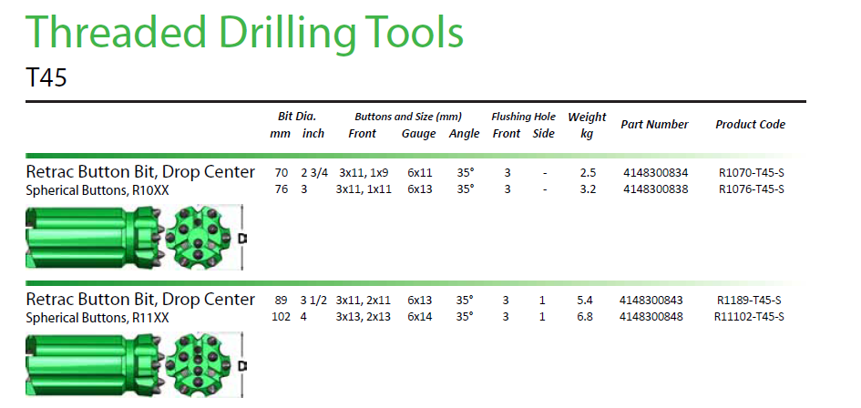Click the R11XX bit front-face image

point(200,364)
